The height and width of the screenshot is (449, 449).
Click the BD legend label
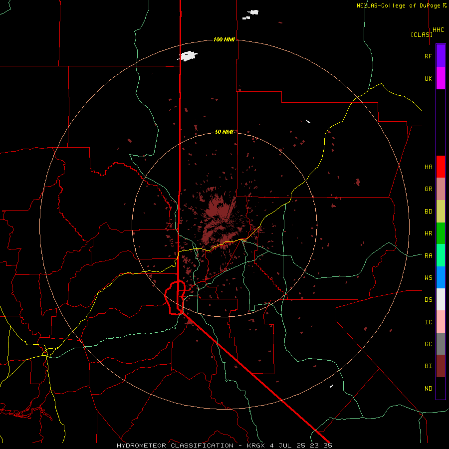point(428,212)
